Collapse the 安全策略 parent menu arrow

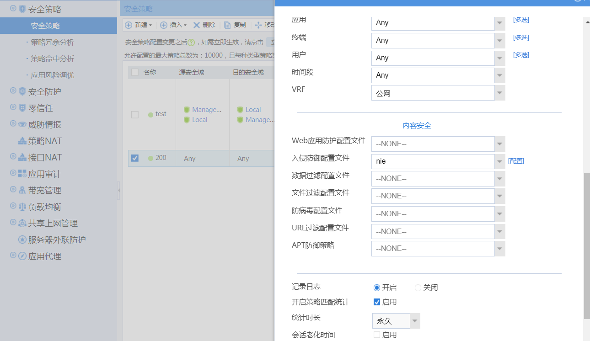click(x=13, y=8)
